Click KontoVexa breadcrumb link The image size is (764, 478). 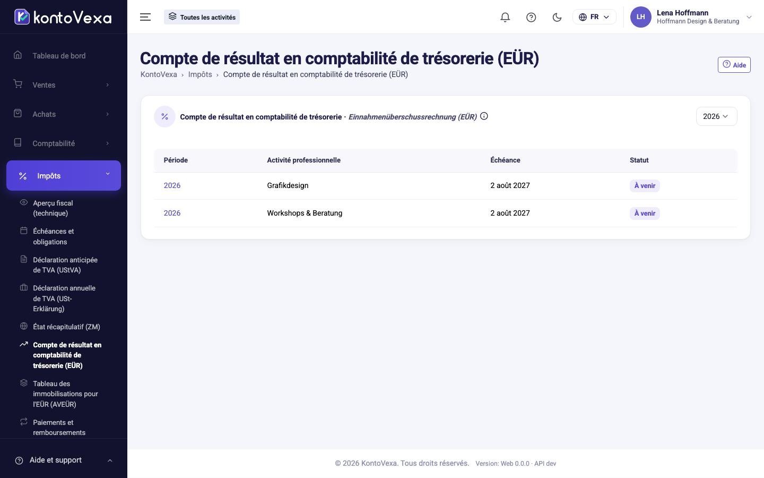pos(159,74)
